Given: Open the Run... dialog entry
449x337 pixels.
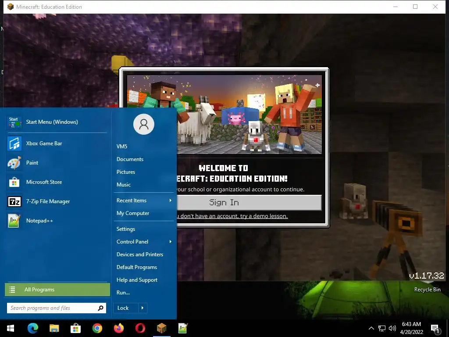Looking at the screenshot, I should point(123,293).
